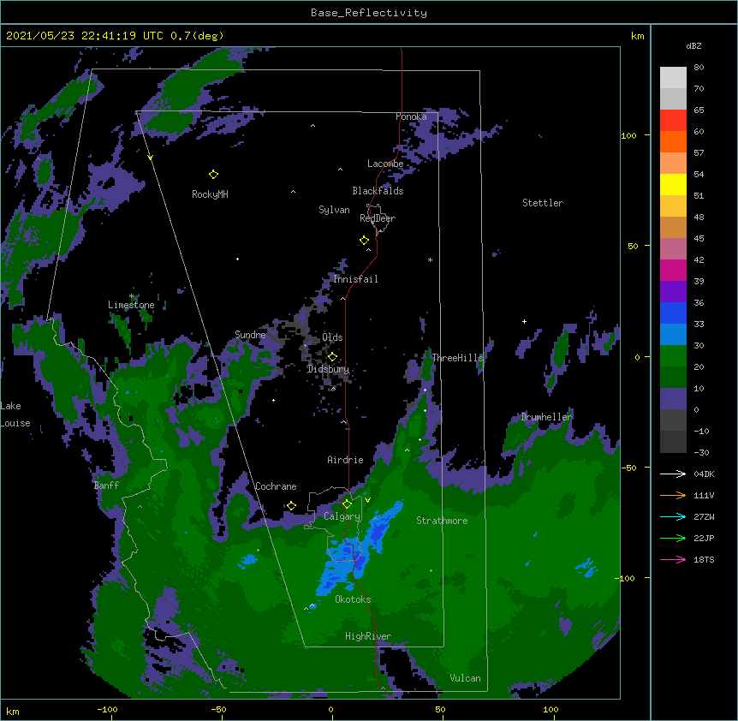Select yellow diamond marker above RockyMH label

(x=213, y=175)
